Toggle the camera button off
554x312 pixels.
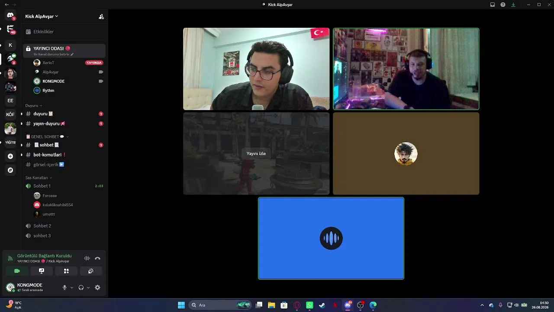17,271
